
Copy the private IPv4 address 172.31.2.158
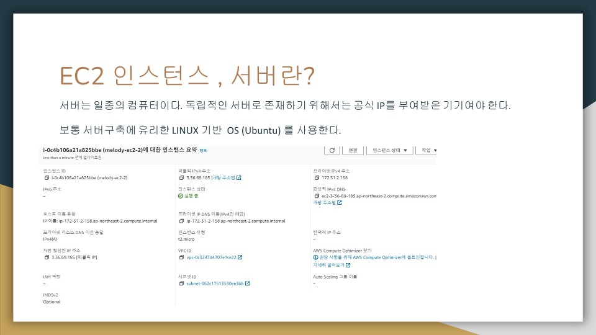[x=317, y=178]
